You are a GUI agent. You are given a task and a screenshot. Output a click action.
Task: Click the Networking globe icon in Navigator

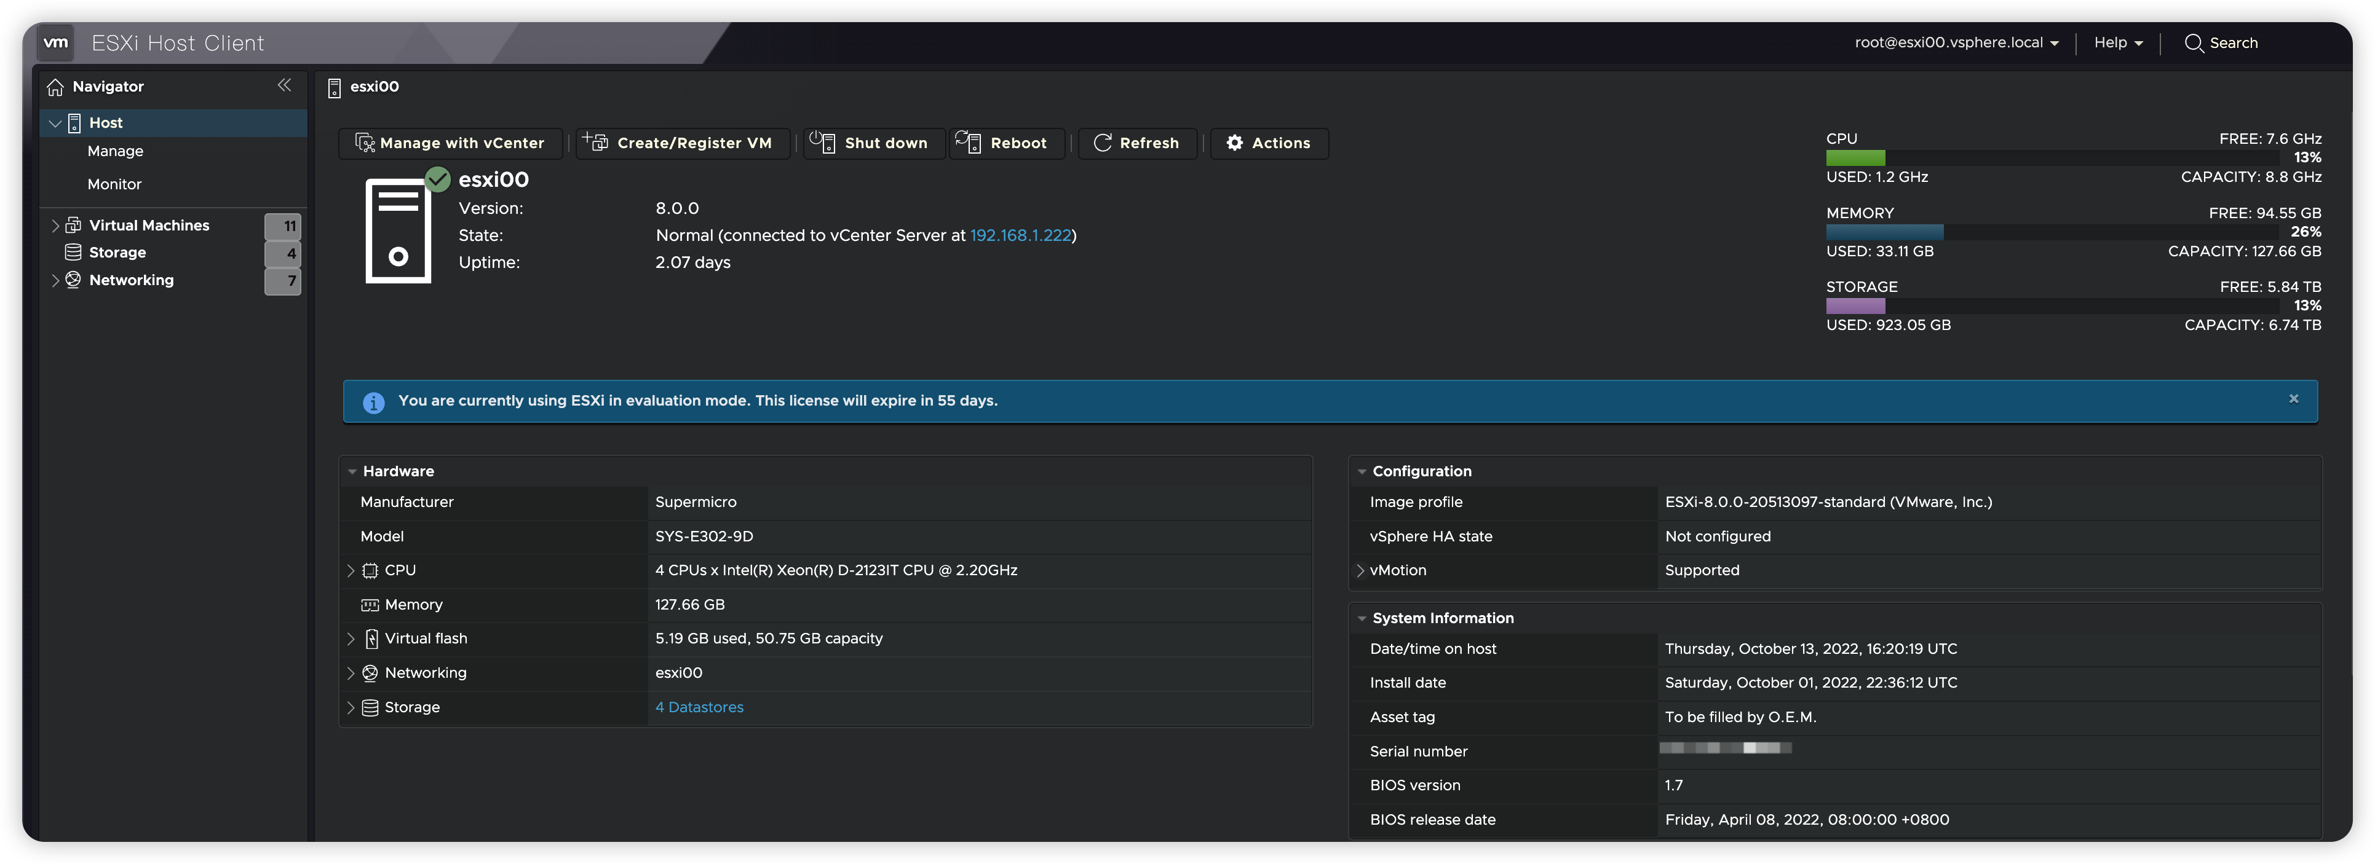coord(74,280)
